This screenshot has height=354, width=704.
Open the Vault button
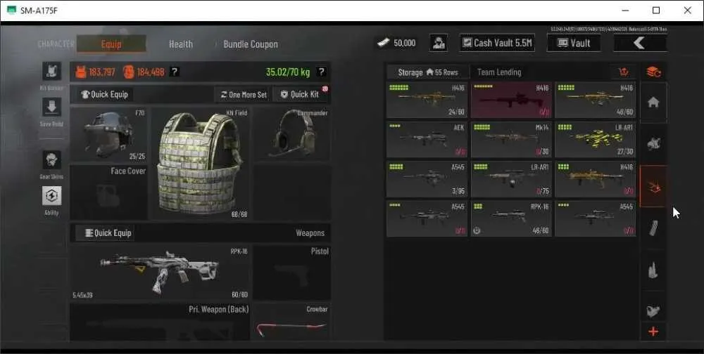tap(574, 43)
